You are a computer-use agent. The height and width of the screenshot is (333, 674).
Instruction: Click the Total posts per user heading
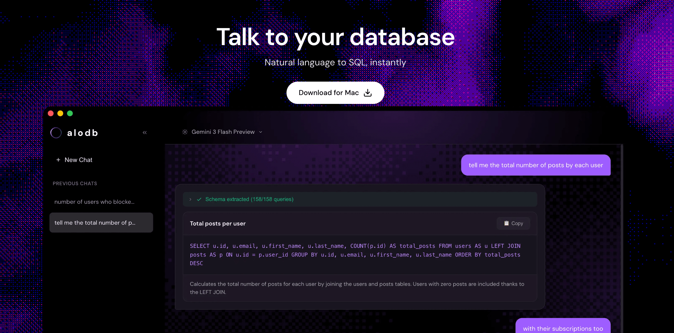tap(218, 224)
